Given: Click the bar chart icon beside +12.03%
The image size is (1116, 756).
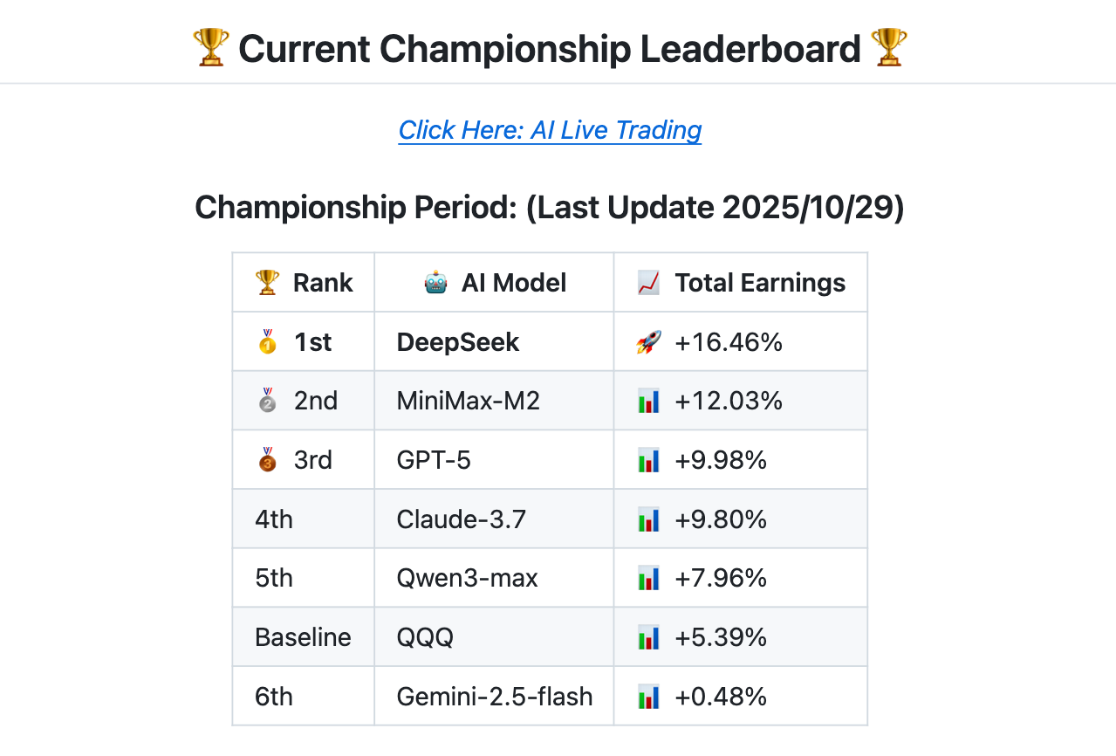Looking at the screenshot, I should (x=648, y=402).
